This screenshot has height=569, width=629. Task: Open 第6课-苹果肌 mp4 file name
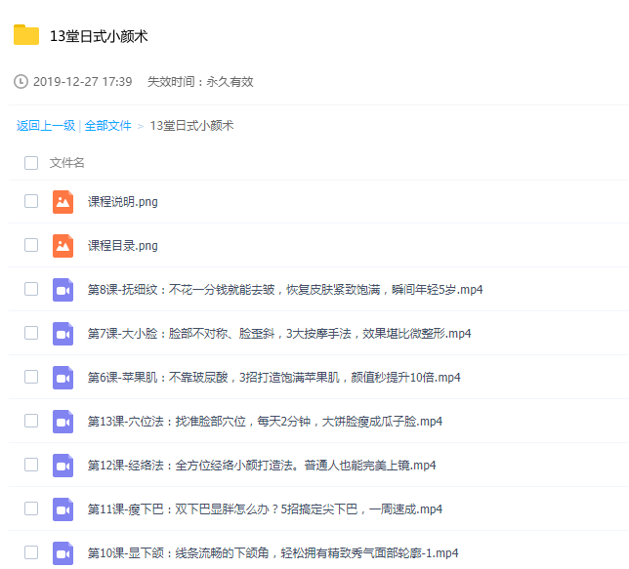(x=274, y=378)
